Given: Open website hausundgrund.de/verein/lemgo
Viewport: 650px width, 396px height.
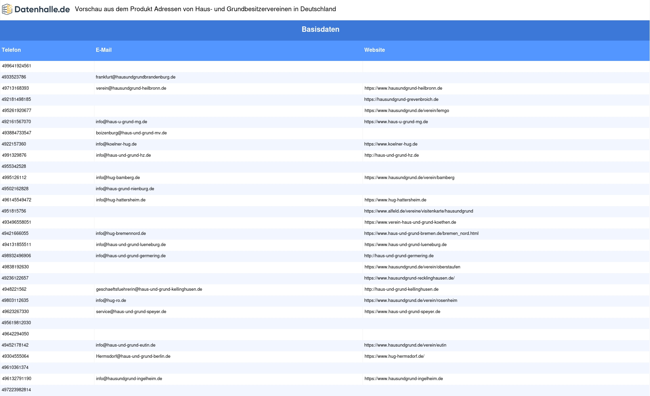Looking at the screenshot, I should pos(407,111).
